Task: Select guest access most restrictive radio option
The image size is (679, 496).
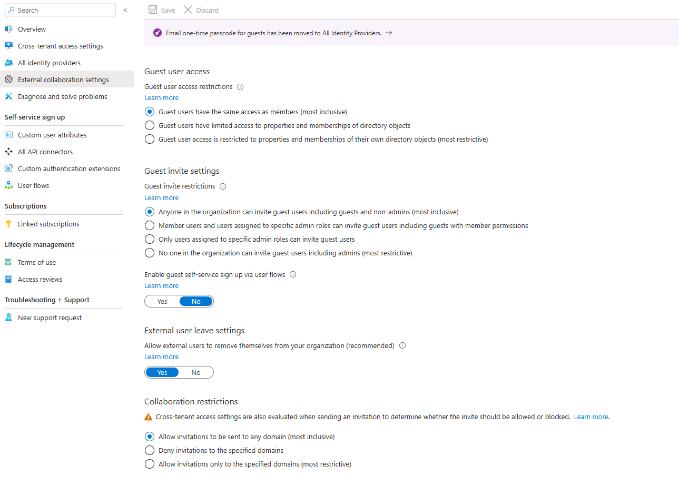Action: point(150,139)
